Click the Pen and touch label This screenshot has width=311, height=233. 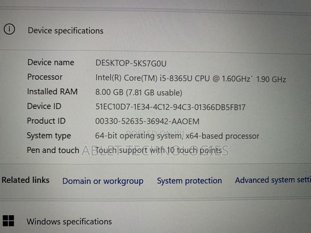coord(53,150)
